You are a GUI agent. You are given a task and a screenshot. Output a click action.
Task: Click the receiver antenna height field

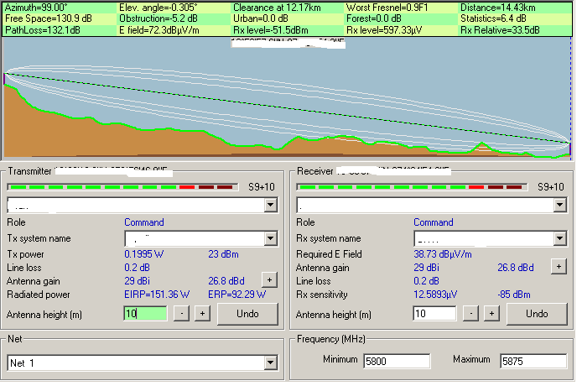[x=434, y=314]
